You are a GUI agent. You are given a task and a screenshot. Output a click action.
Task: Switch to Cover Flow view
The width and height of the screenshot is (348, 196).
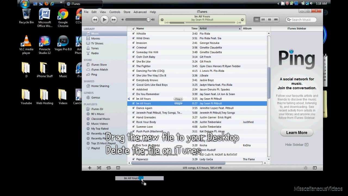click(x=276, y=20)
